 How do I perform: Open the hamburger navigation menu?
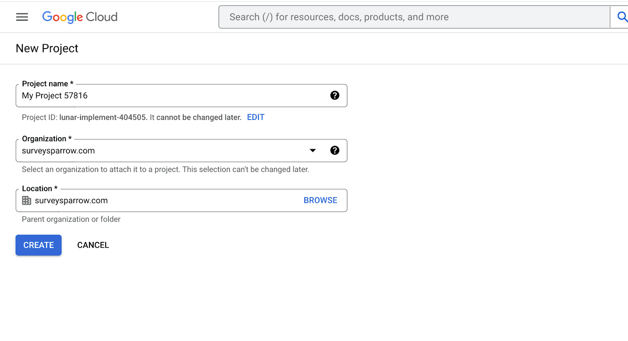(x=22, y=17)
